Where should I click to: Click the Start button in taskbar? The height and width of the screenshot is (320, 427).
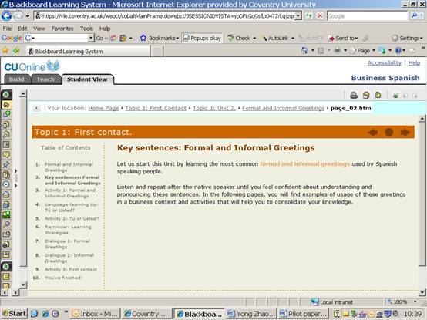tap(14, 314)
